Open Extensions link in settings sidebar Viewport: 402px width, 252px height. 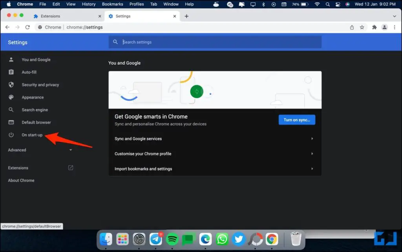click(x=40, y=168)
